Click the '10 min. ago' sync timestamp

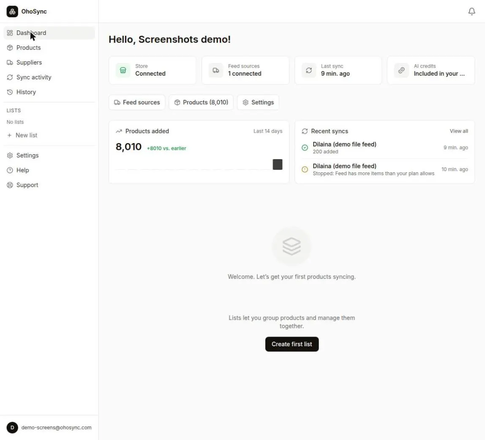click(x=455, y=169)
